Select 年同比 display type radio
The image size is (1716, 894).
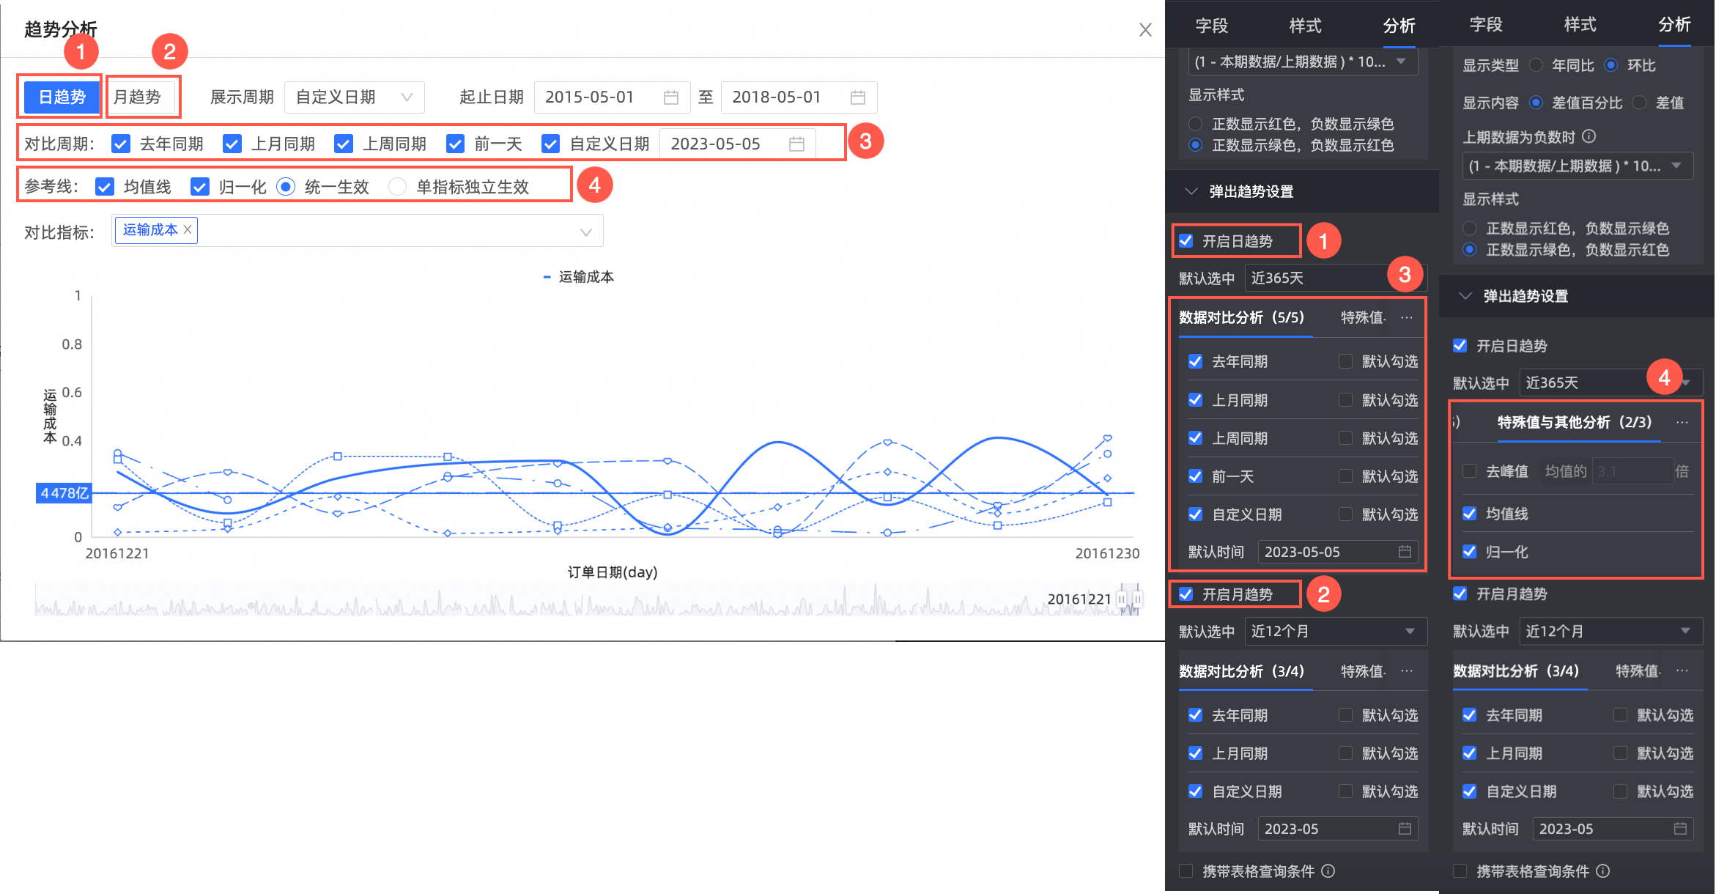point(1536,65)
